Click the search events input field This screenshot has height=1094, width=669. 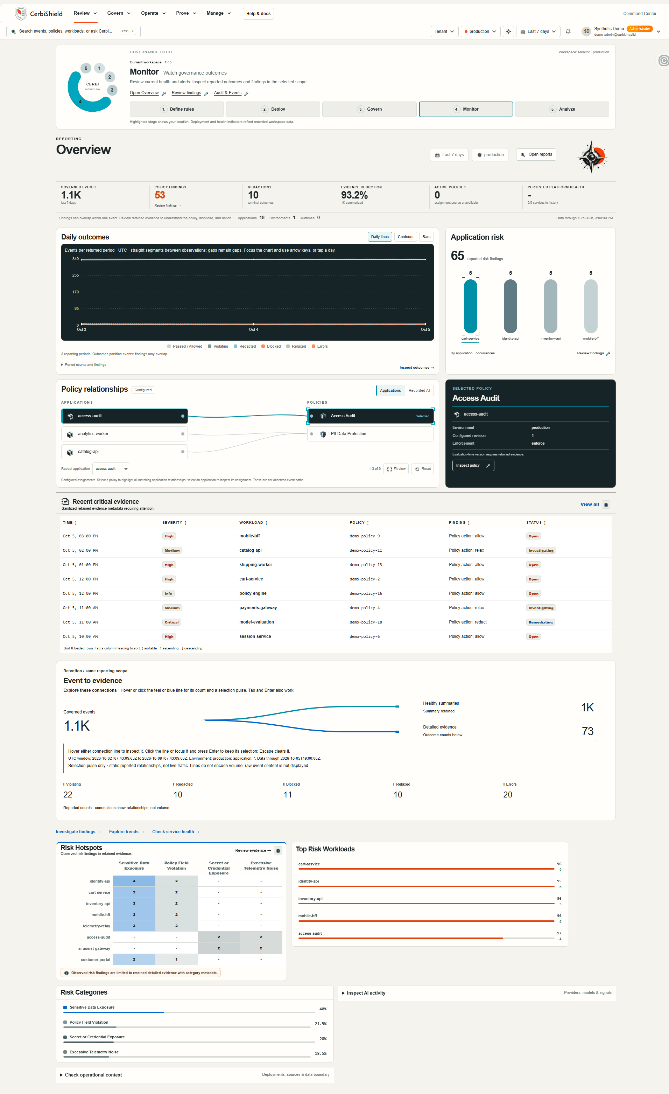pos(73,31)
